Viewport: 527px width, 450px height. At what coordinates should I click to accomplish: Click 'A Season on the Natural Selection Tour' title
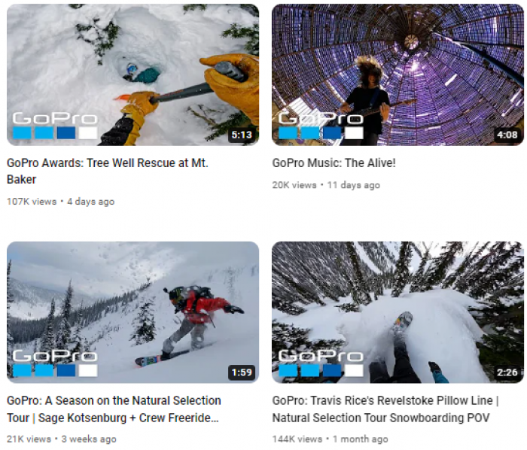point(114,409)
